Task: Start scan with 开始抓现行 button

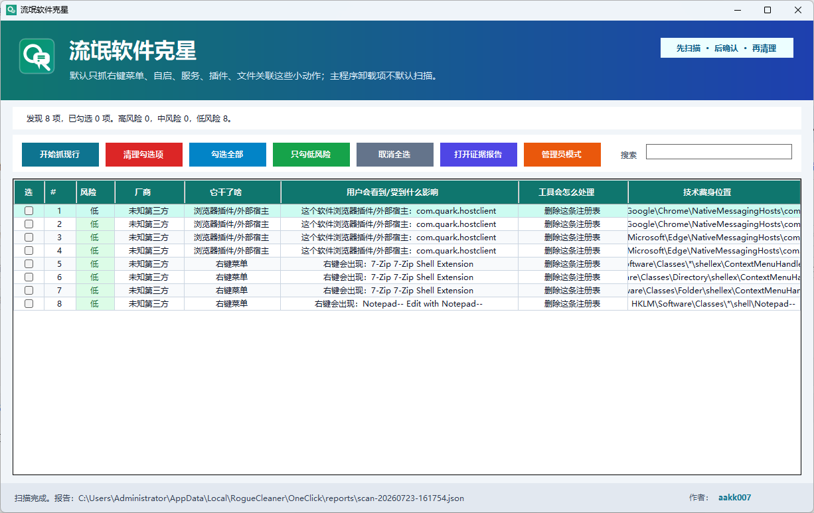Action: point(60,155)
